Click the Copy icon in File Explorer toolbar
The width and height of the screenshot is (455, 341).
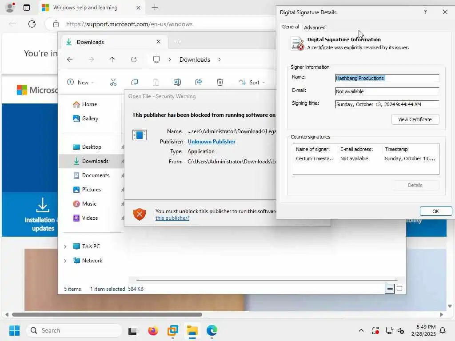point(135,82)
